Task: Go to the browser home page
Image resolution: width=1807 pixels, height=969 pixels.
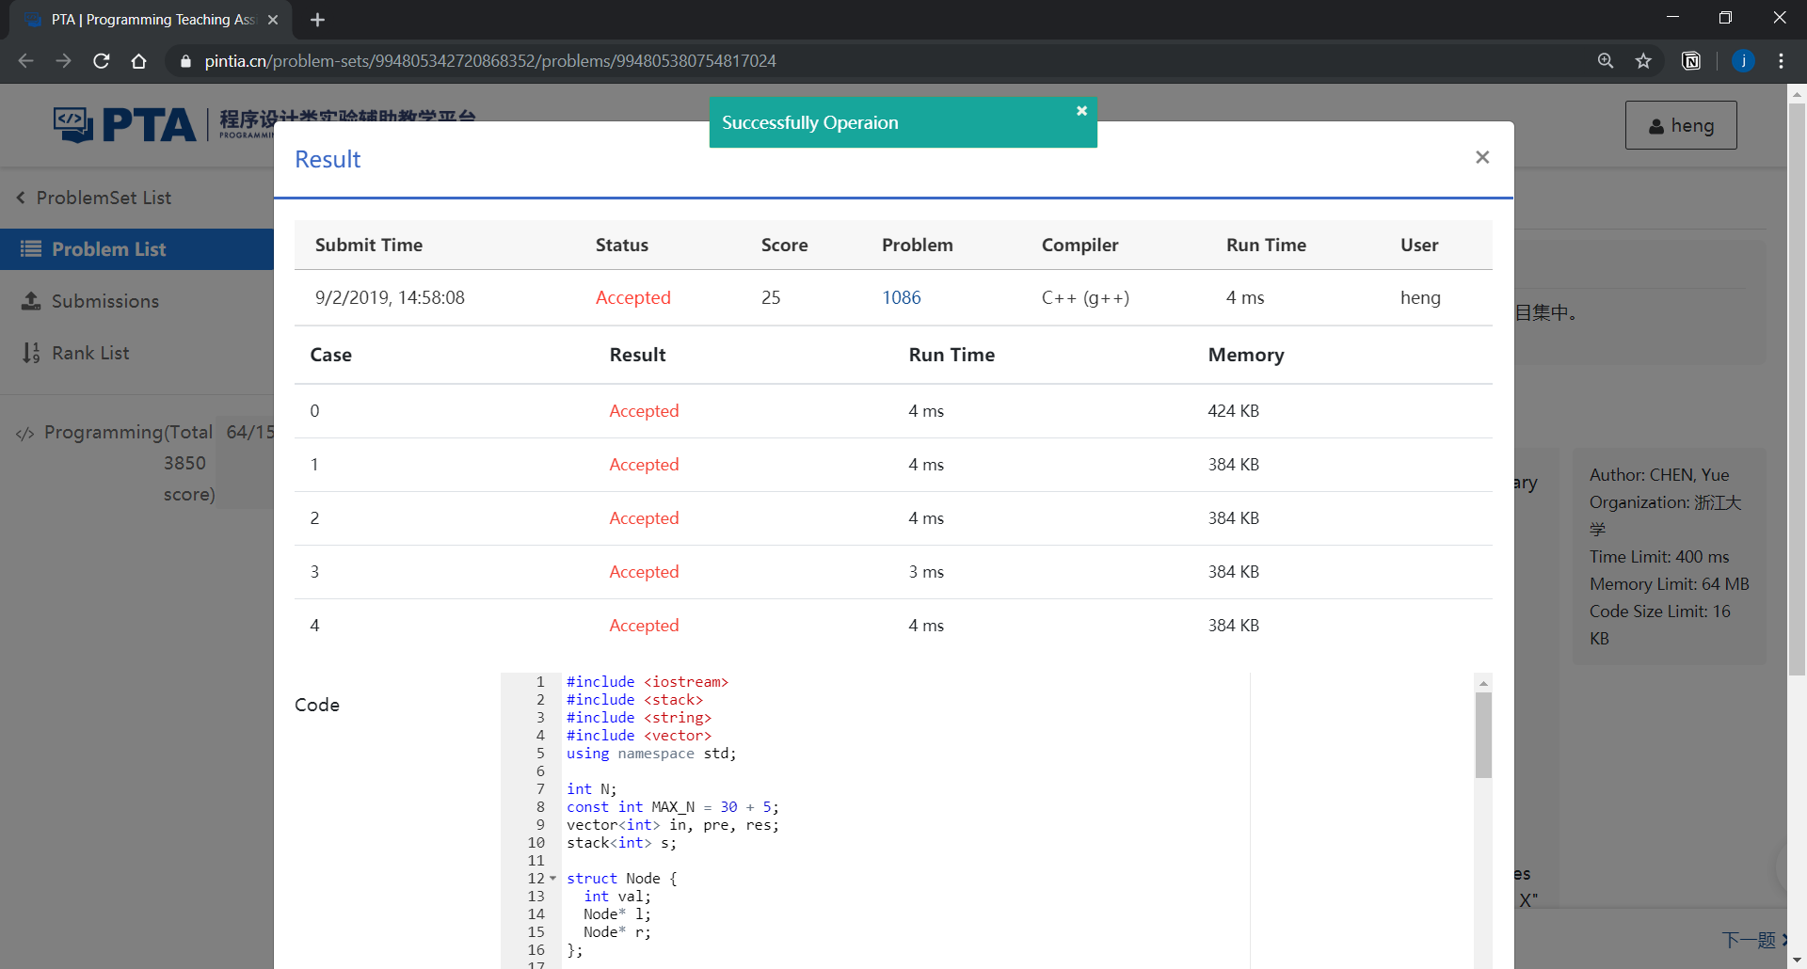Action: point(138,61)
